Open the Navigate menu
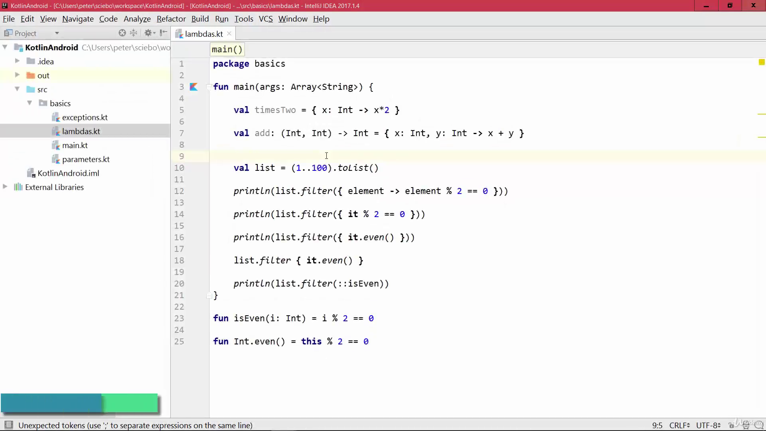This screenshot has height=431, width=766. point(78,19)
